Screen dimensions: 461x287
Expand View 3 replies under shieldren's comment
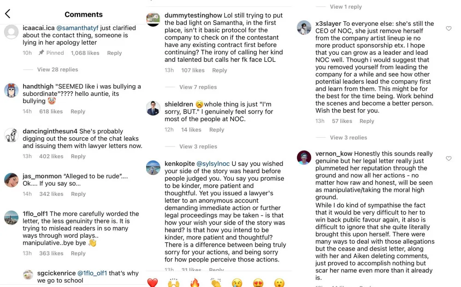click(198, 146)
